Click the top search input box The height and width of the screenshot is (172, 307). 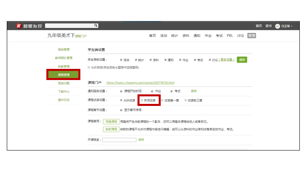69,26
